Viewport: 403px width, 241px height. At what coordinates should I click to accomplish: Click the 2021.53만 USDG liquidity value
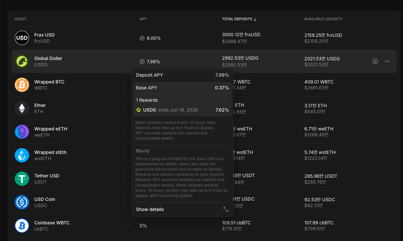pos(322,59)
